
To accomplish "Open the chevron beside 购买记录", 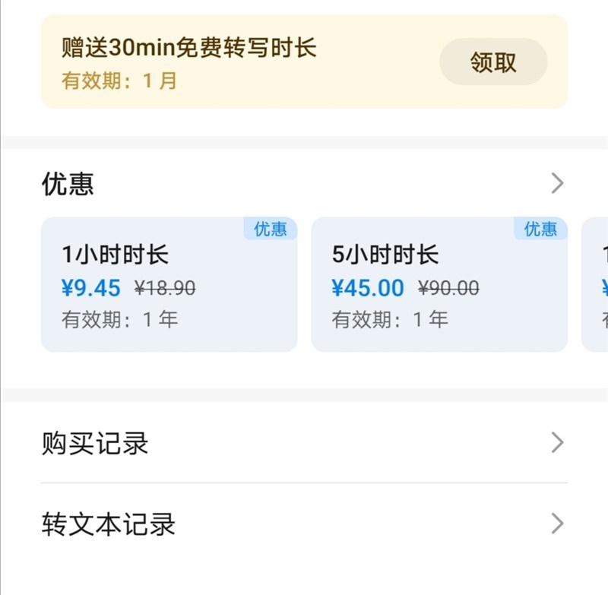I will [557, 442].
